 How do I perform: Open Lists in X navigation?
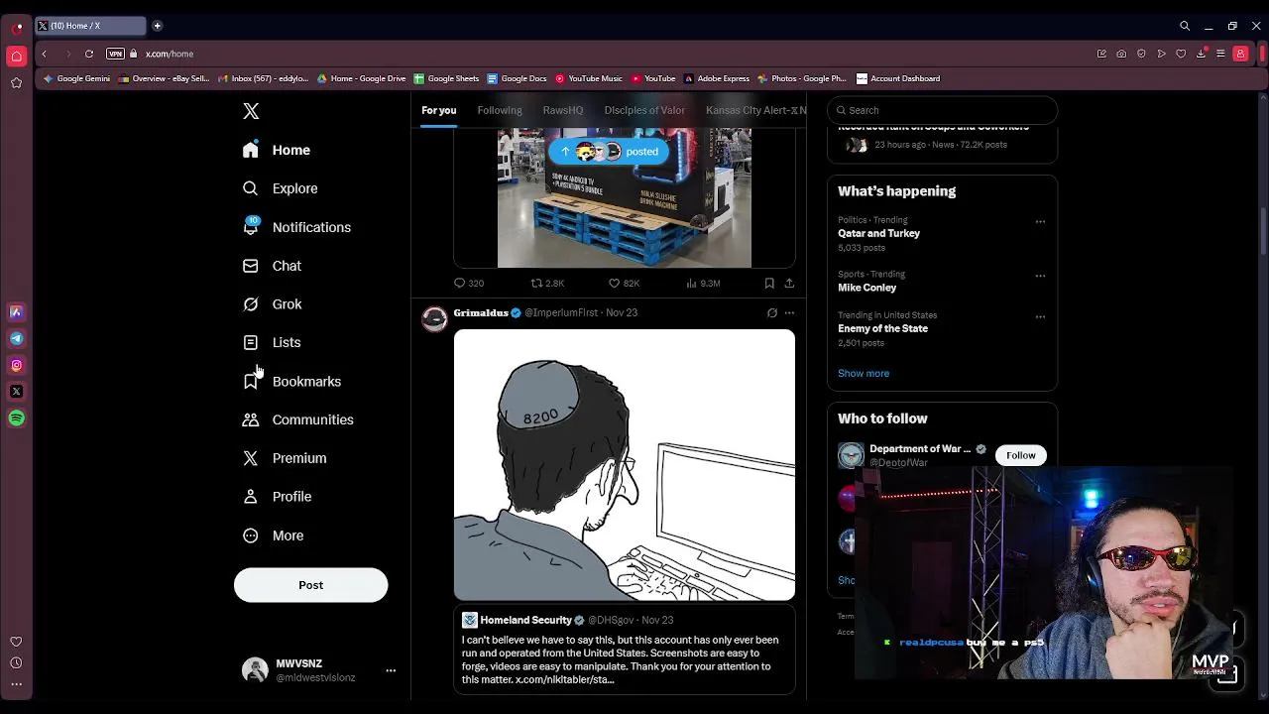point(272,342)
